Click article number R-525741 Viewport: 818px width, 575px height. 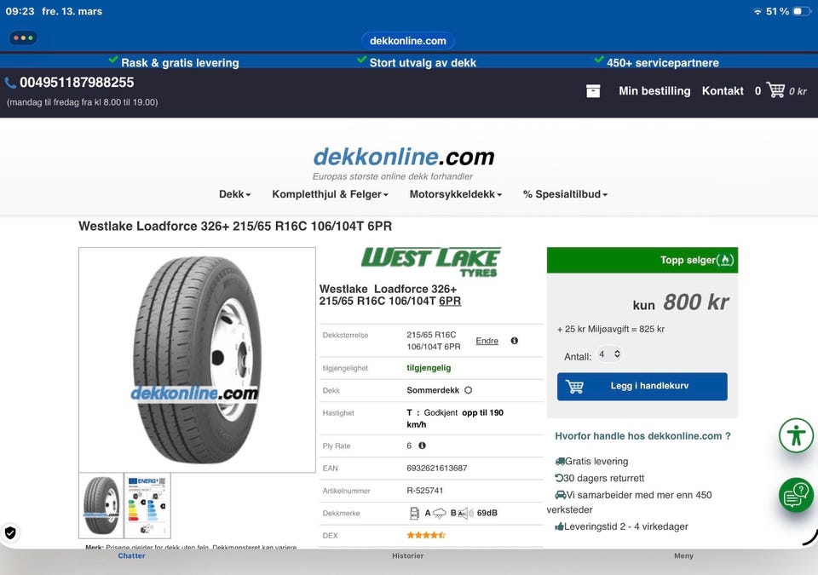424,491
